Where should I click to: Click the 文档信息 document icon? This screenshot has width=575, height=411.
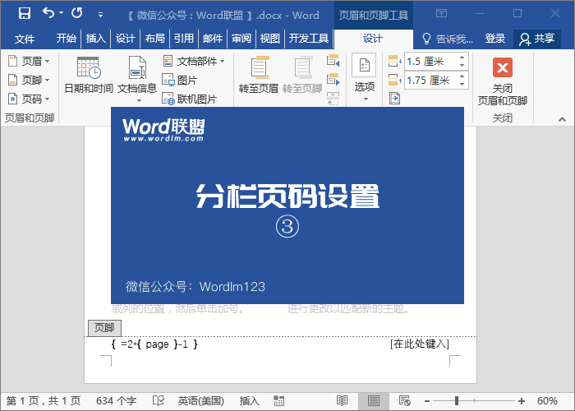pyautogui.click(x=137, y=74)
